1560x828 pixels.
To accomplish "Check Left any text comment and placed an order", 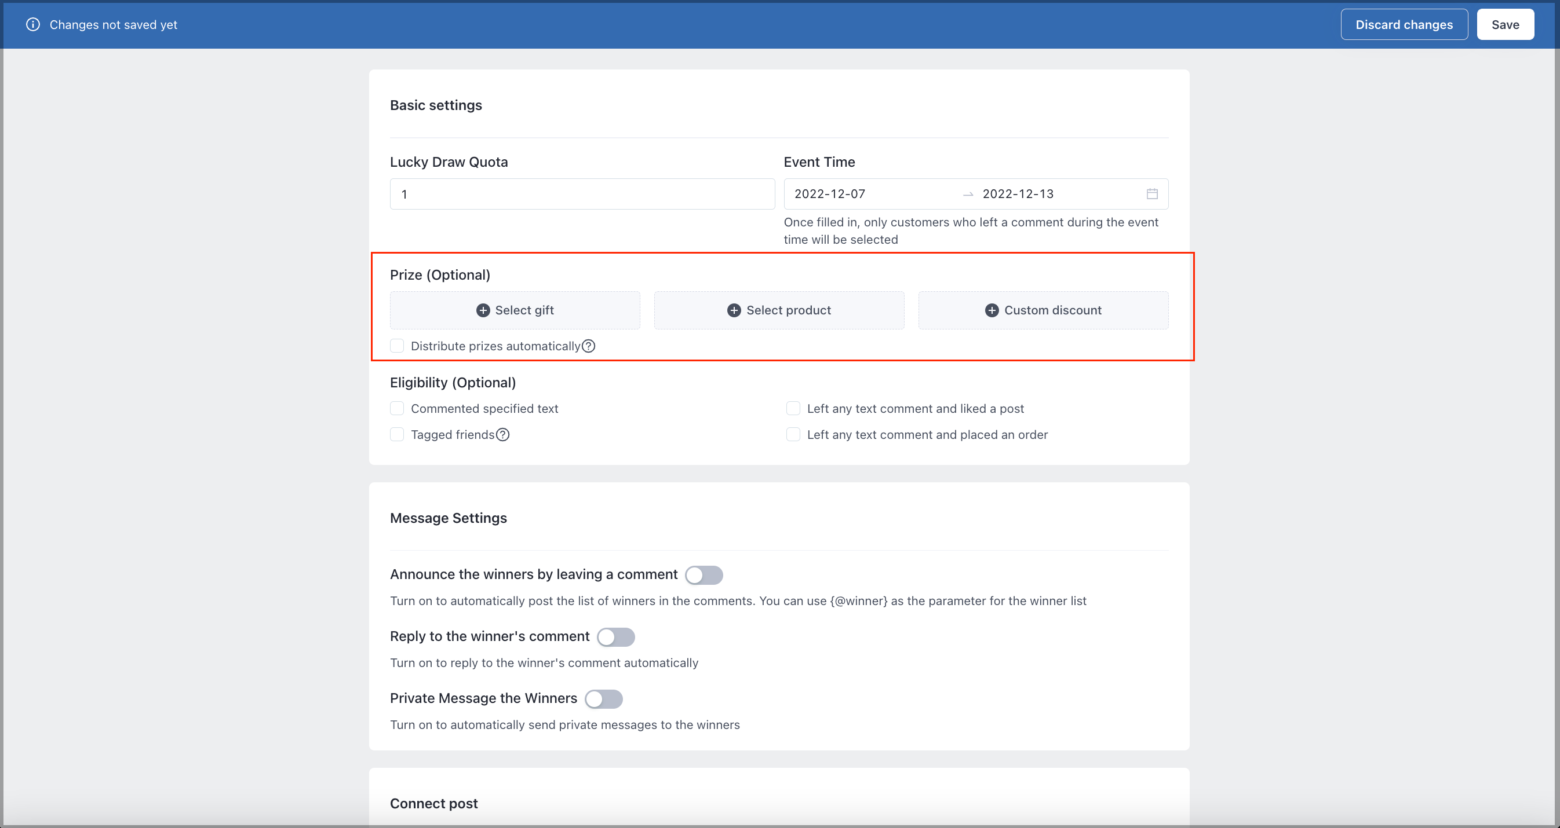I will (793, 435).
